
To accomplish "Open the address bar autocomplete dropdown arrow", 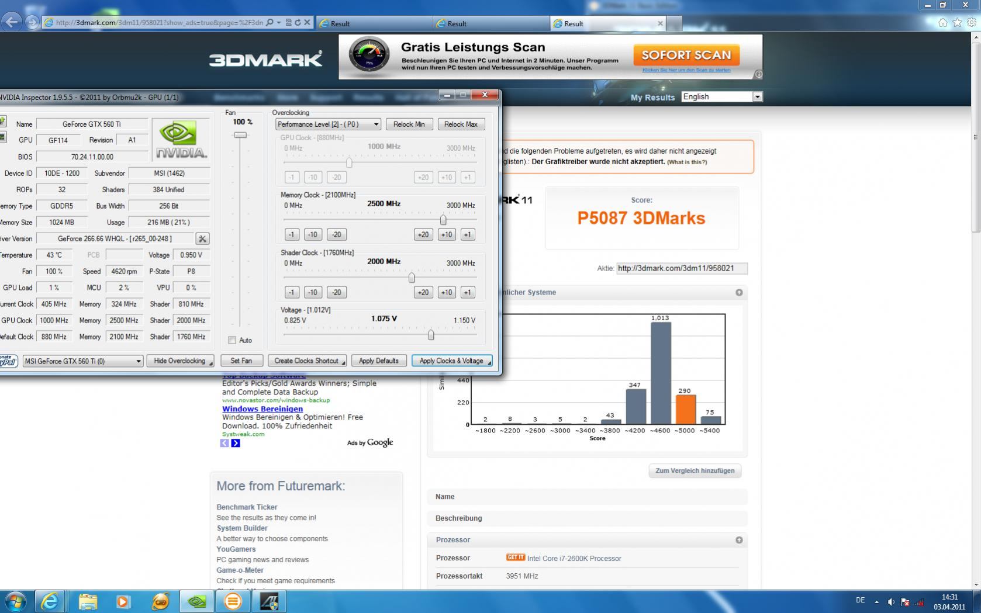I will tap(279, 22).
